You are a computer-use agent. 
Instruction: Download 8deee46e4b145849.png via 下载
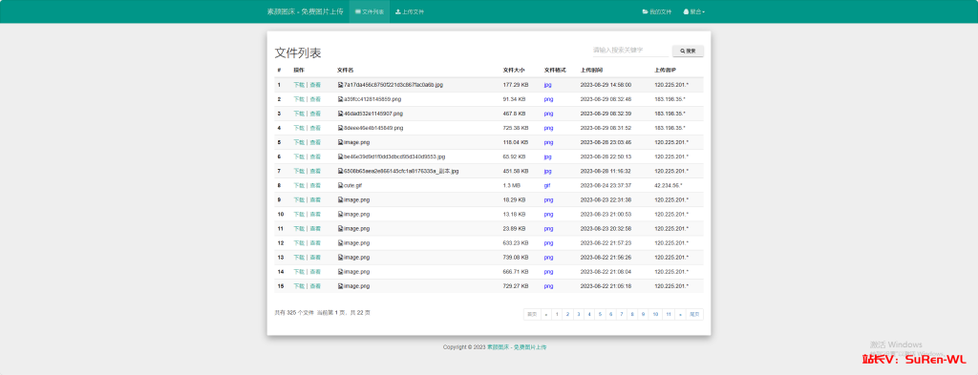[x=299, y=128]
